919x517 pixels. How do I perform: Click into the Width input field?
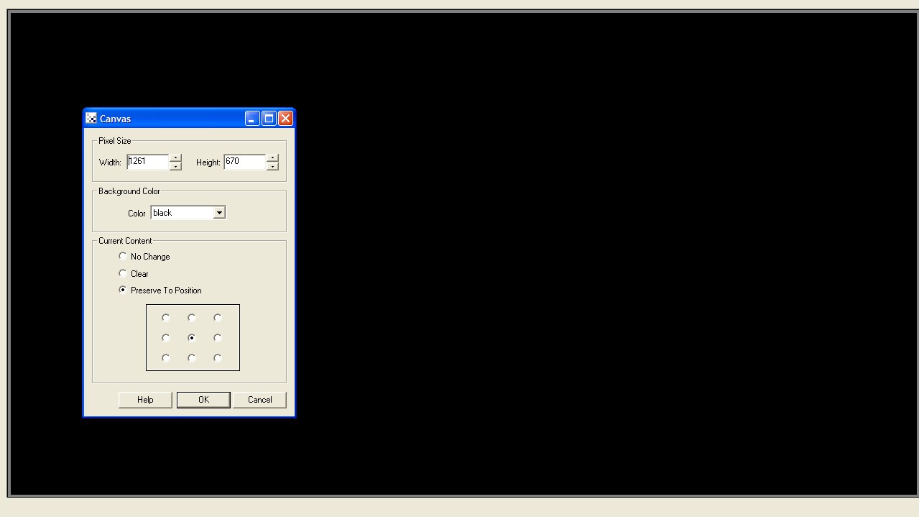coord(148,162)
